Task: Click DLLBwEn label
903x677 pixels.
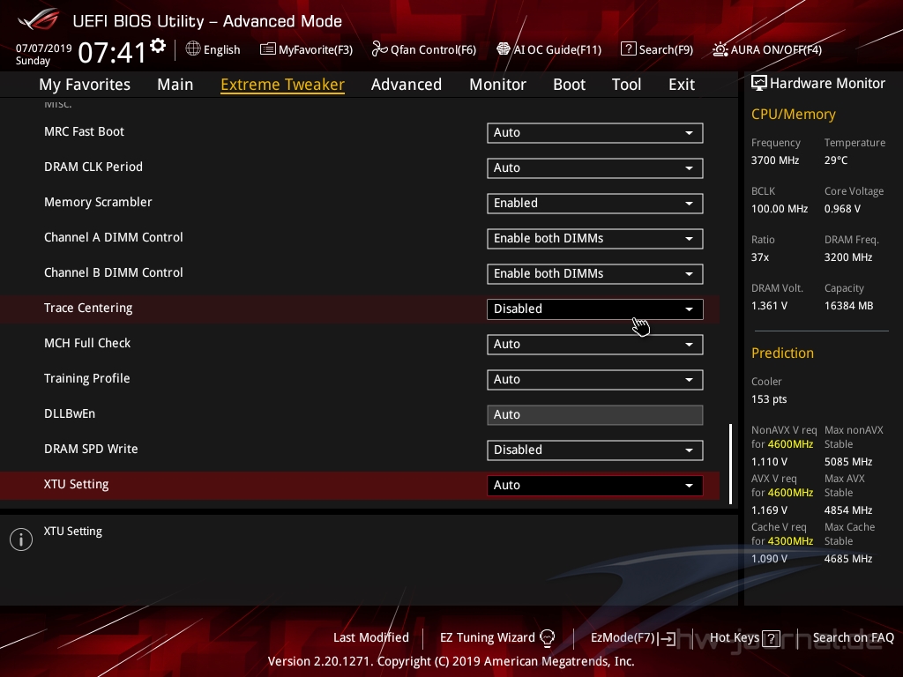Action: [x=70, y=413]
